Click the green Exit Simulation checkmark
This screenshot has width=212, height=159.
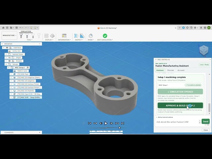105,36
